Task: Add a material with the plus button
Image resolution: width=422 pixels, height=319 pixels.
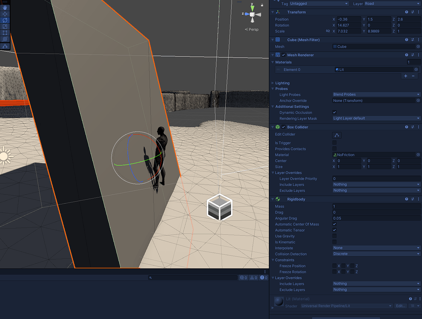Action: (405, 76)
